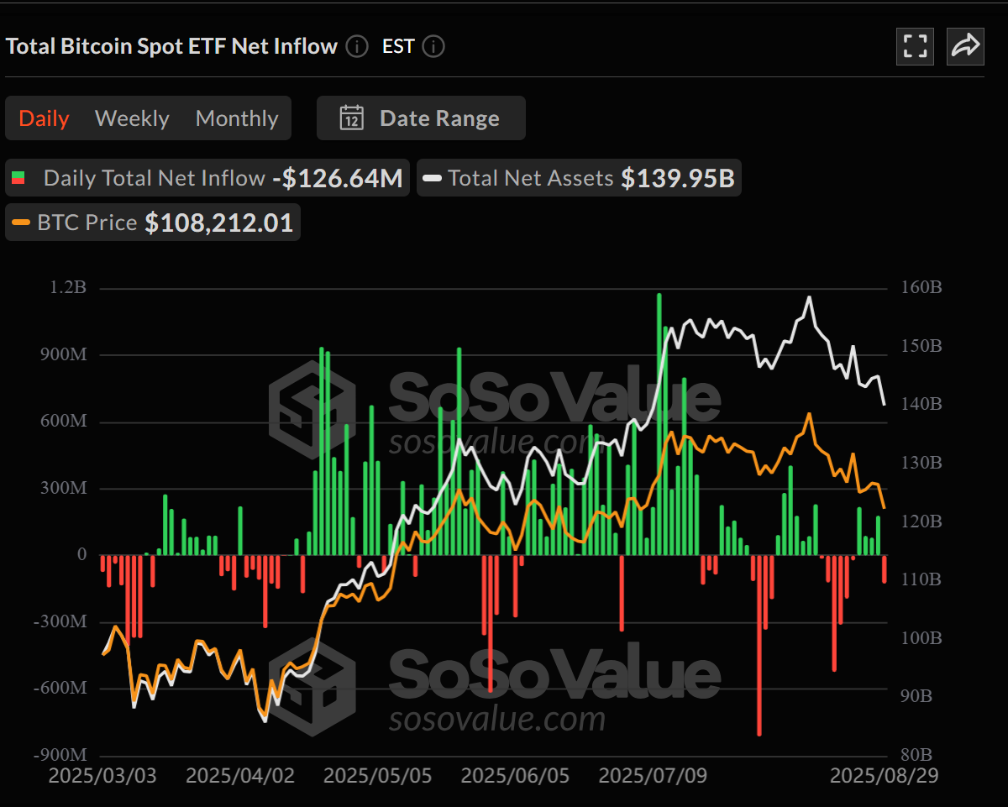The height and width of the screenshot is (807, 1008).
Task: Expand options by clicking EST timezone label
Action: click(x=397, y=46)
